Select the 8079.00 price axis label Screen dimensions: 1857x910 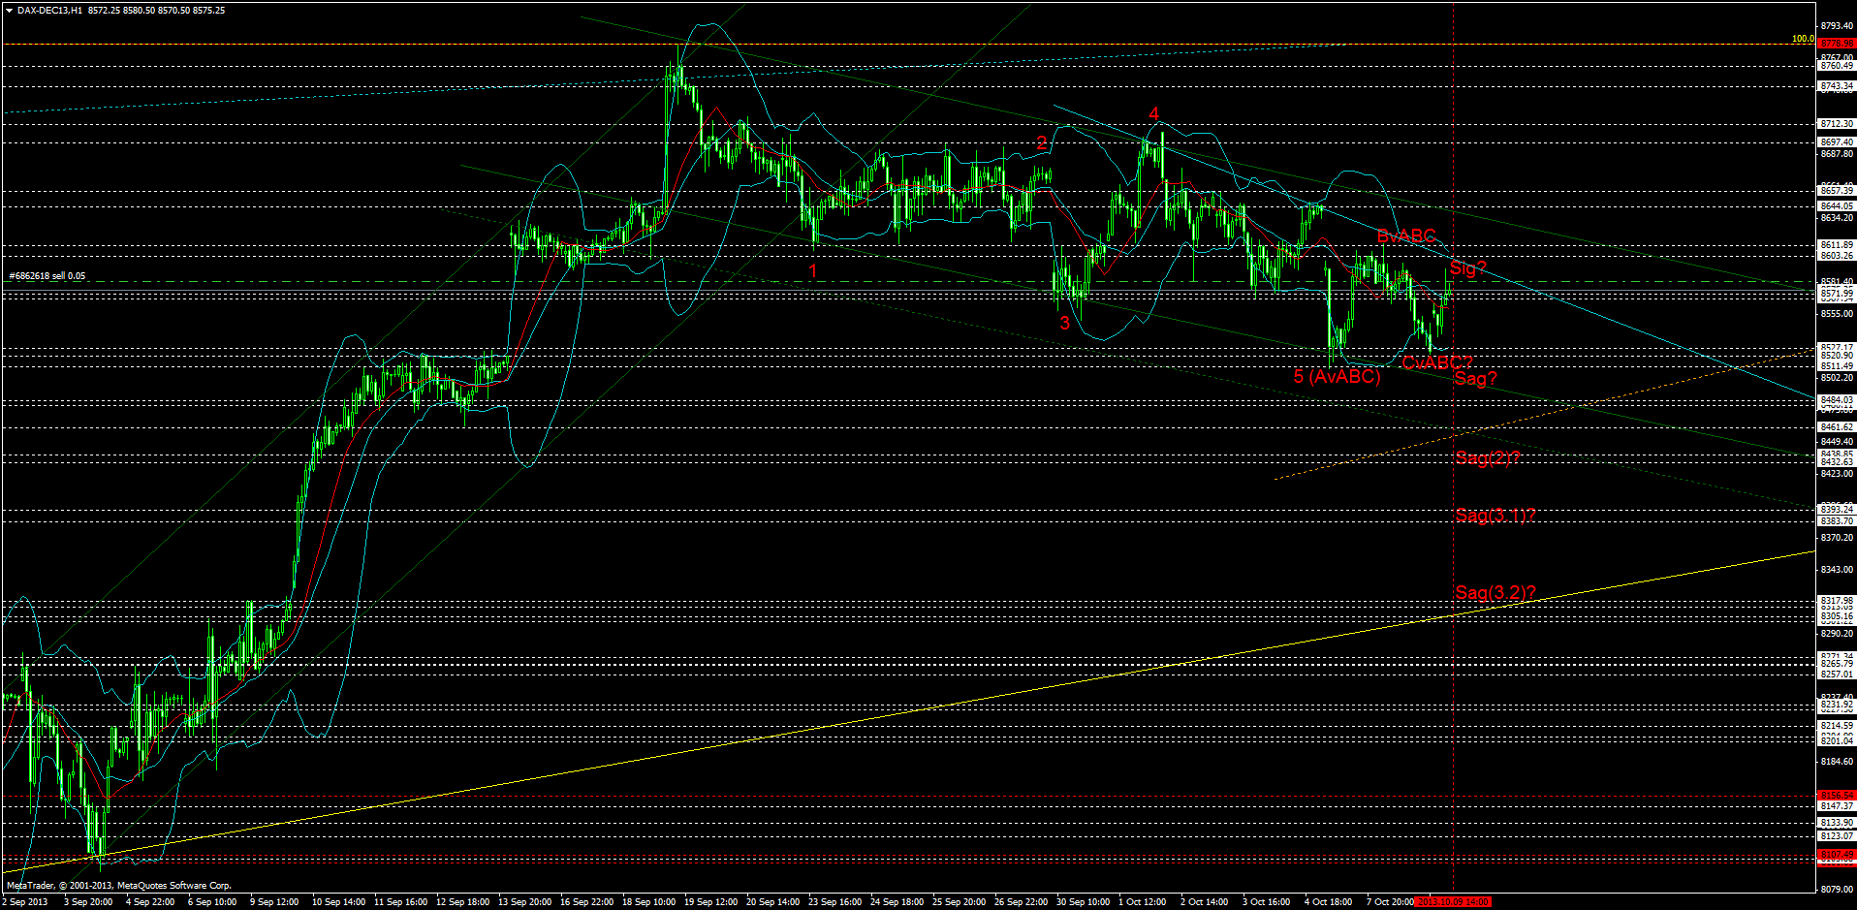(1835, 890)
